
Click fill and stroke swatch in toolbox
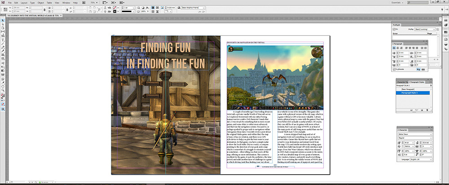coord(3,95)
